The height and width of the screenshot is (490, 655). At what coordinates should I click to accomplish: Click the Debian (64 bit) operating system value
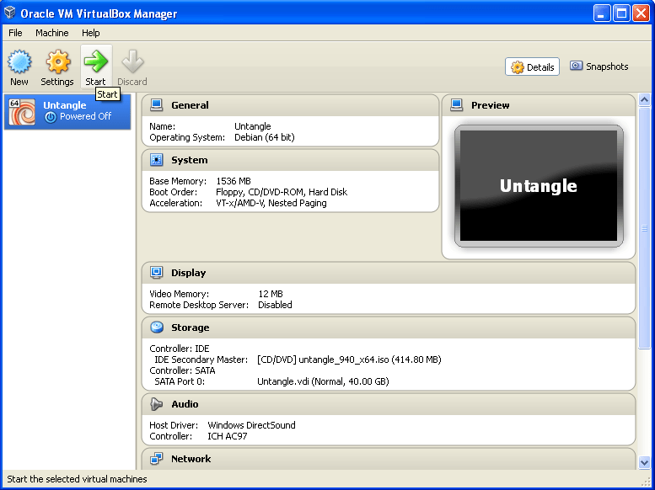pos(265,137)
